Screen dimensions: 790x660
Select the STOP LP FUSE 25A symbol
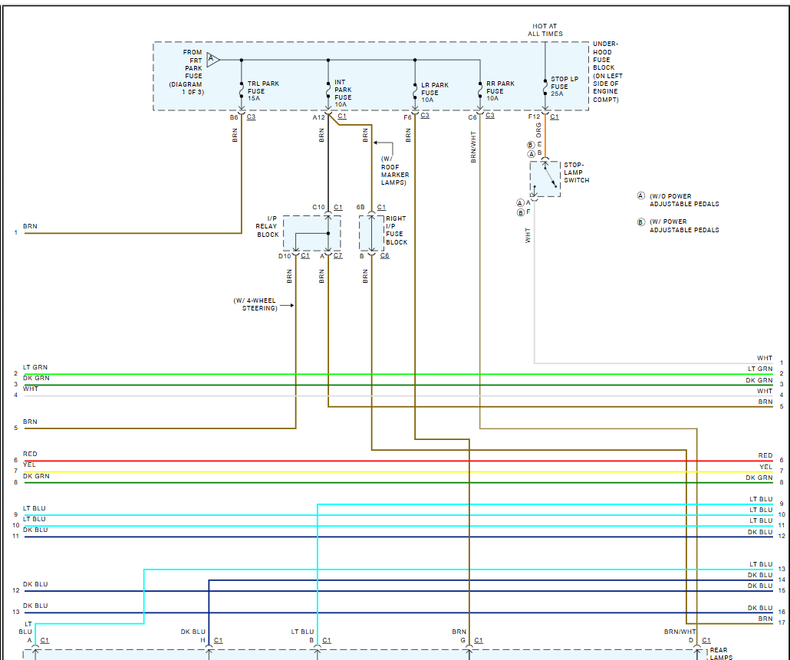545,87
